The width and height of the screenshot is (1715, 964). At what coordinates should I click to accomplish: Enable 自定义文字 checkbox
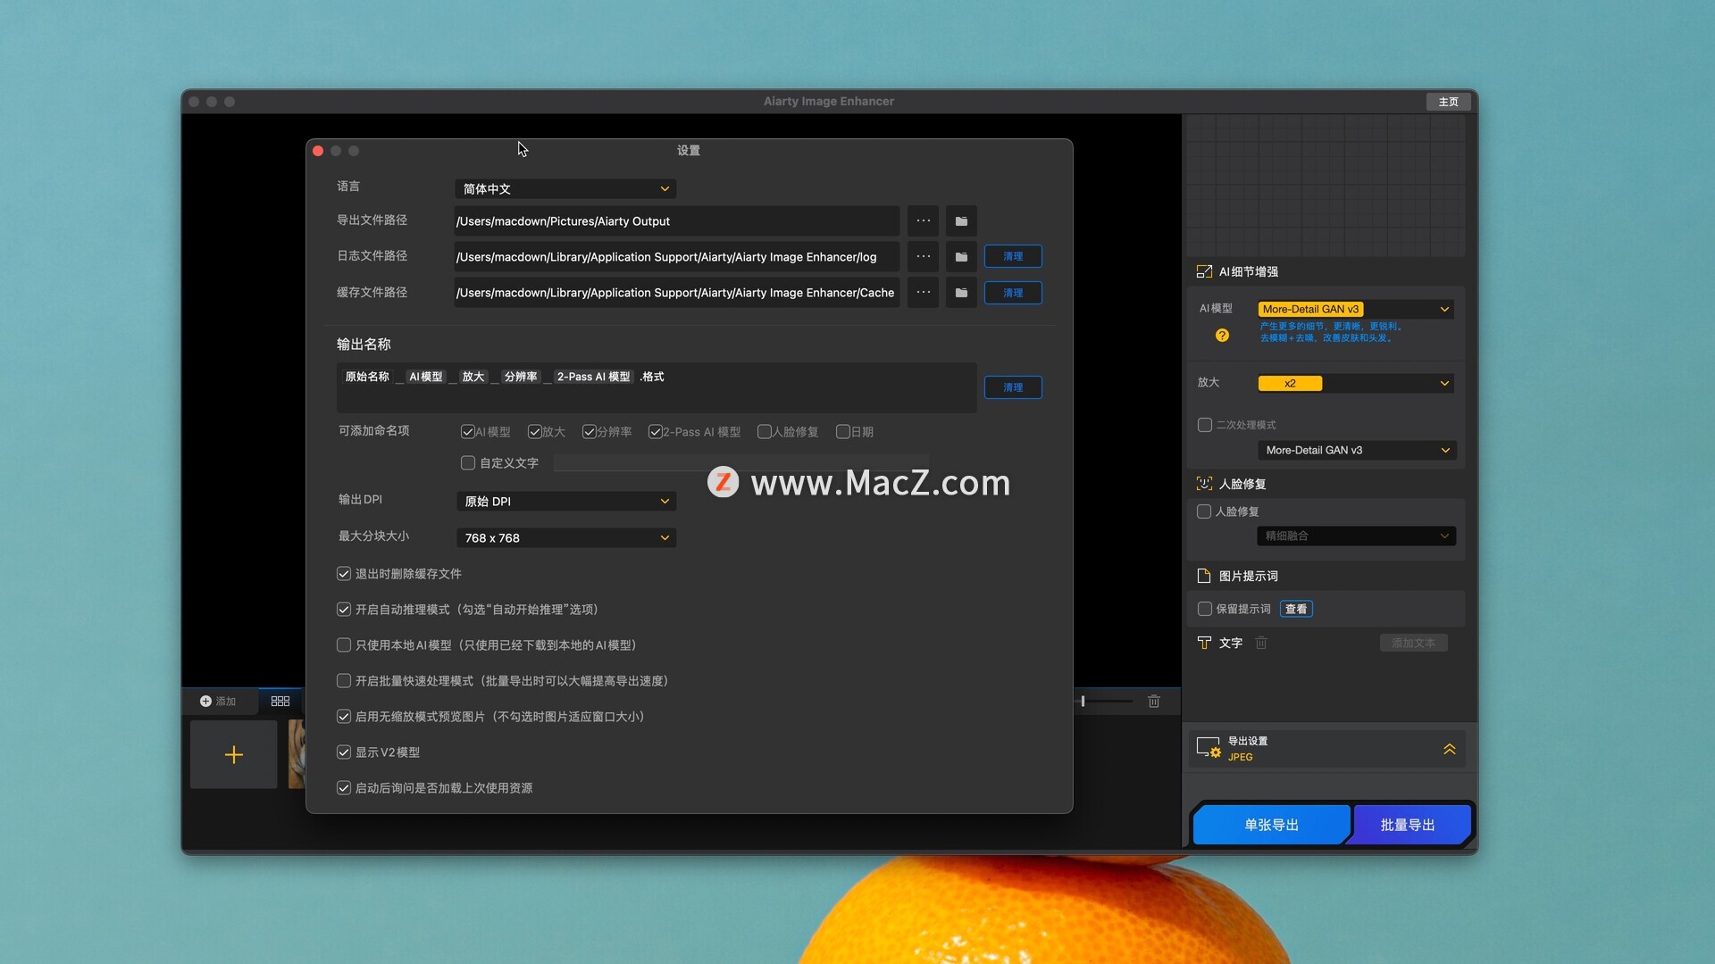(x=467, y=463)
